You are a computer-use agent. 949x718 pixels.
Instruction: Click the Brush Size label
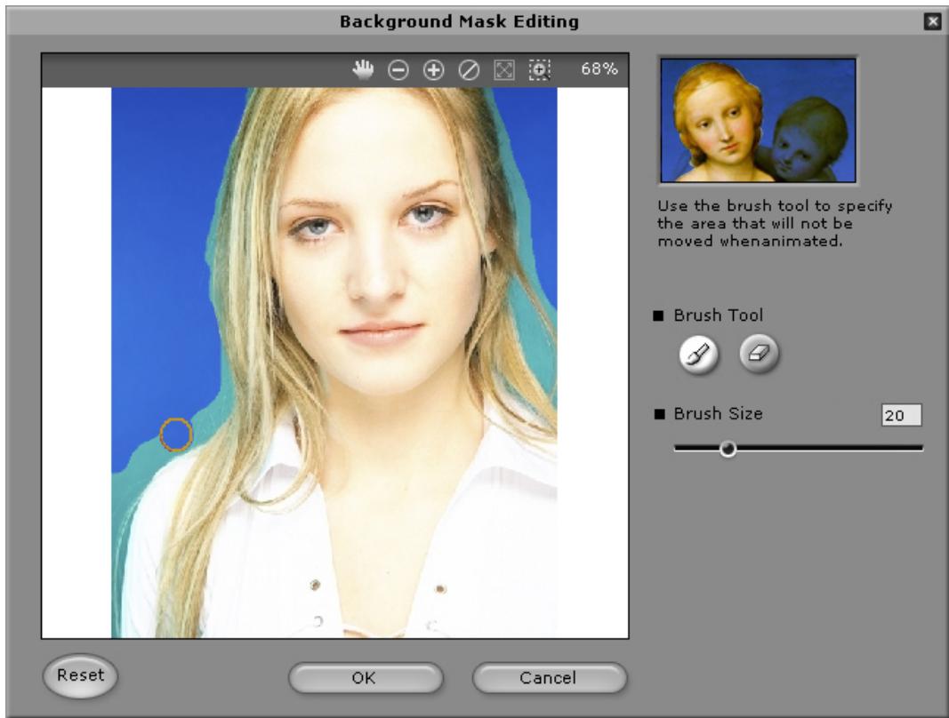[718, 414]
